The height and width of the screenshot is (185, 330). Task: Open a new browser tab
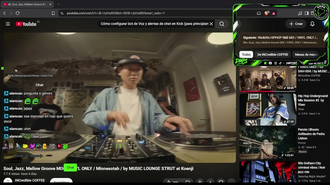59,4
